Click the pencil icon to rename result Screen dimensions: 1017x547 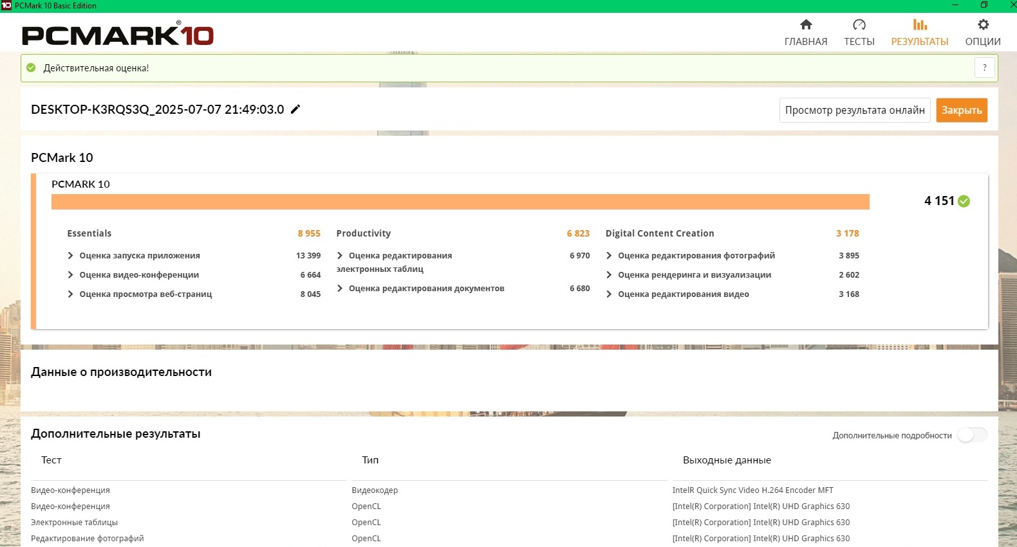(295, 109)
